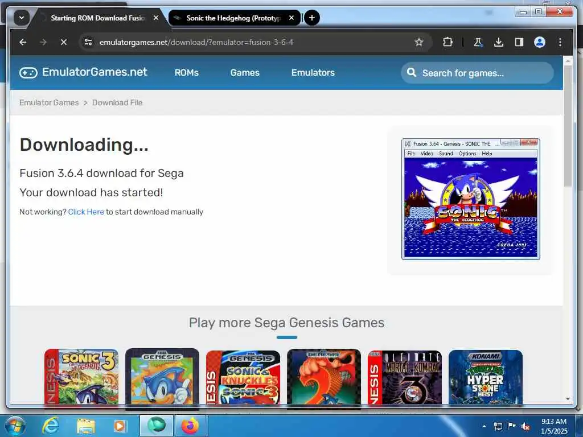Viewport: 583px width, 437px height.
Task: Open the network tray icon
Action: tap(498, 426)
